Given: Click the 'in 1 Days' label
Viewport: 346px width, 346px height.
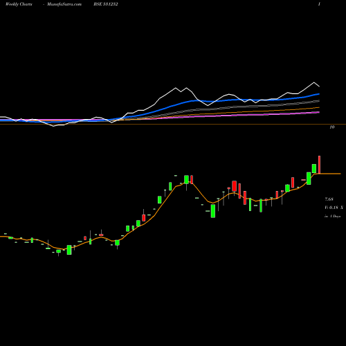Looking at the screenshot, I should pyautogui.click(x=332, y=217).
